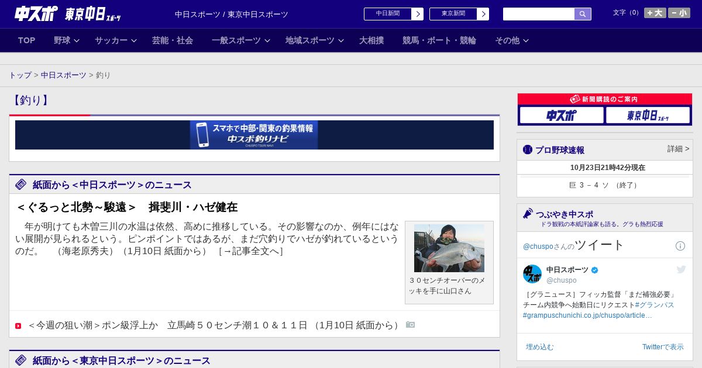The height and width of the screenshot is (368, 702).
Task: Click the baseball icon beside プロ野球速報
Action: pos(528,150)
